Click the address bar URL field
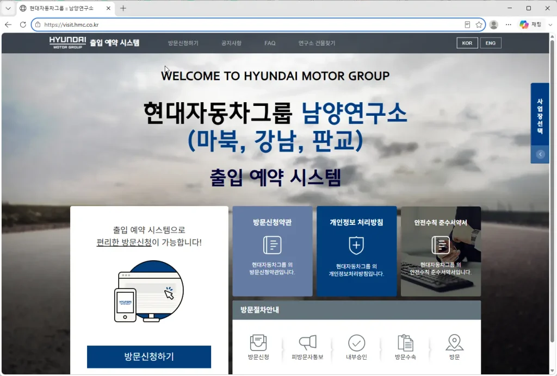557x376 pixels. 249,24
